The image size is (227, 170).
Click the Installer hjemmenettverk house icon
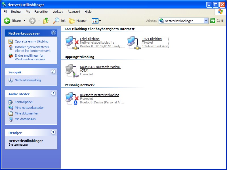11,47
